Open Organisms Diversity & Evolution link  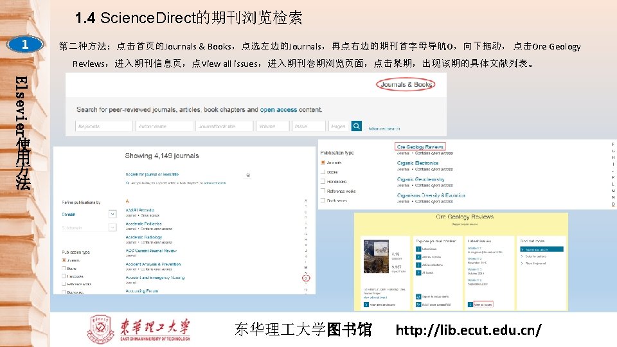431,195
